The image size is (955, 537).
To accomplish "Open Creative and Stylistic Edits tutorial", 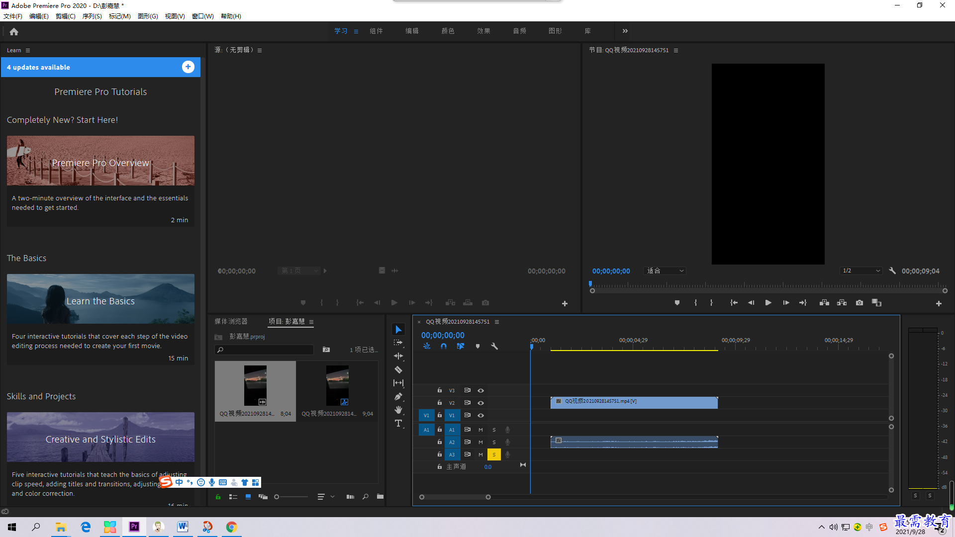I will click(100, 437).
